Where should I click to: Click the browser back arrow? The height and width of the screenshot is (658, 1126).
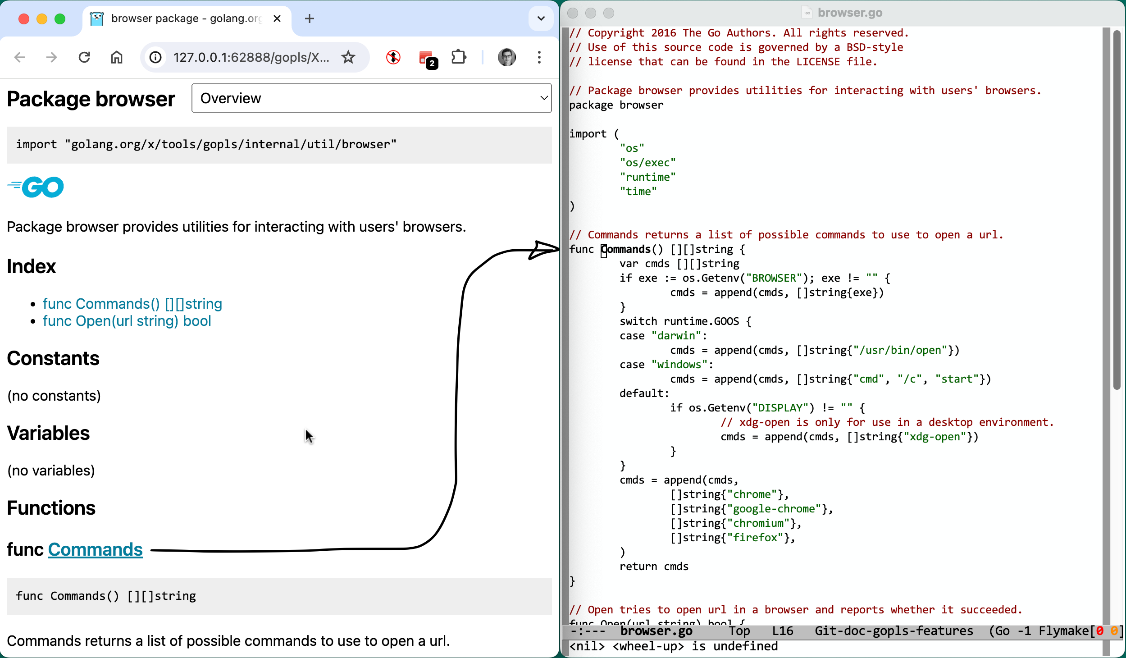[19, 57]
